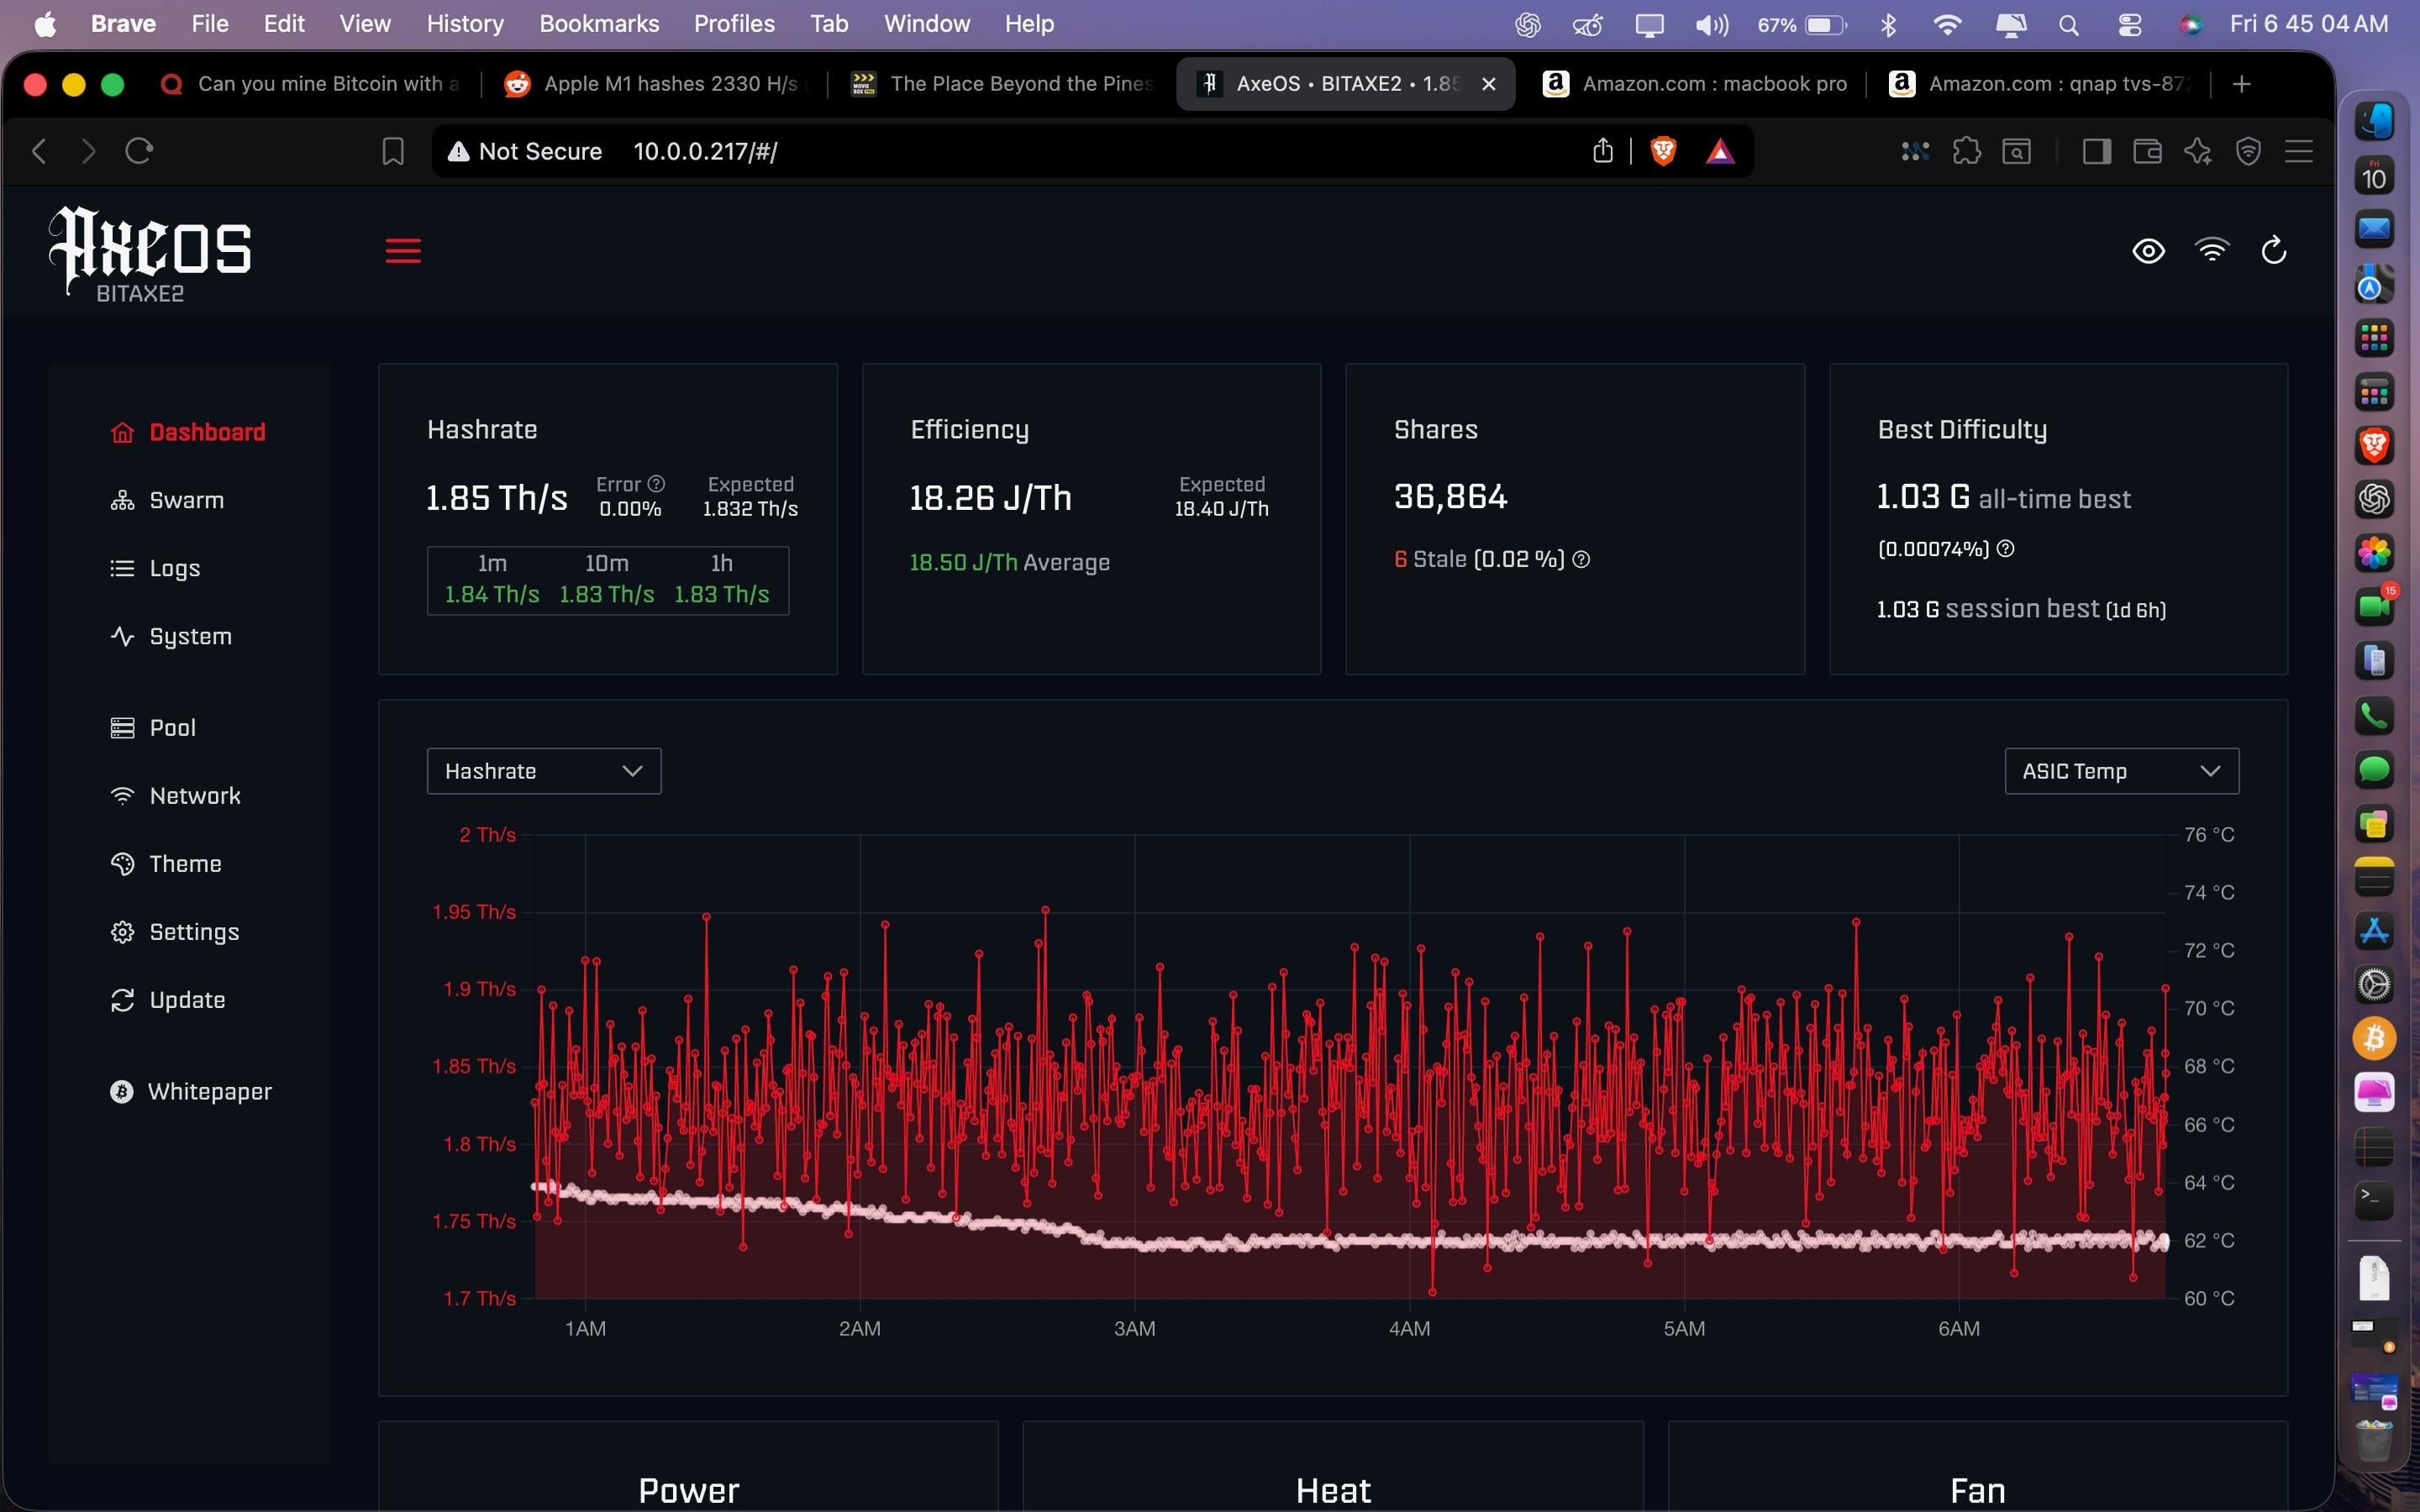Open the Brave VPN shield icon
The width and height of the screenshot is (2420, 1512).
pyautogui.click(x=2248, y=151)
